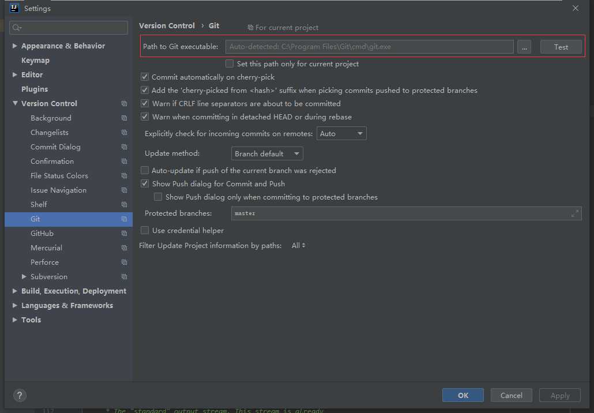Toggle Warn if CRLF line separators checkbox
The width and height of the screenshot is (594, 413).
coord(145,103)
